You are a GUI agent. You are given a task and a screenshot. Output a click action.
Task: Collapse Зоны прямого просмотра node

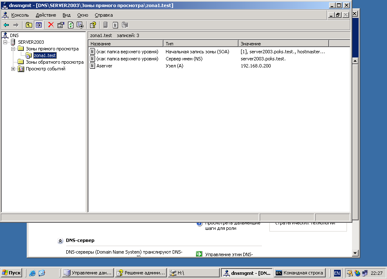coord(13,49)
